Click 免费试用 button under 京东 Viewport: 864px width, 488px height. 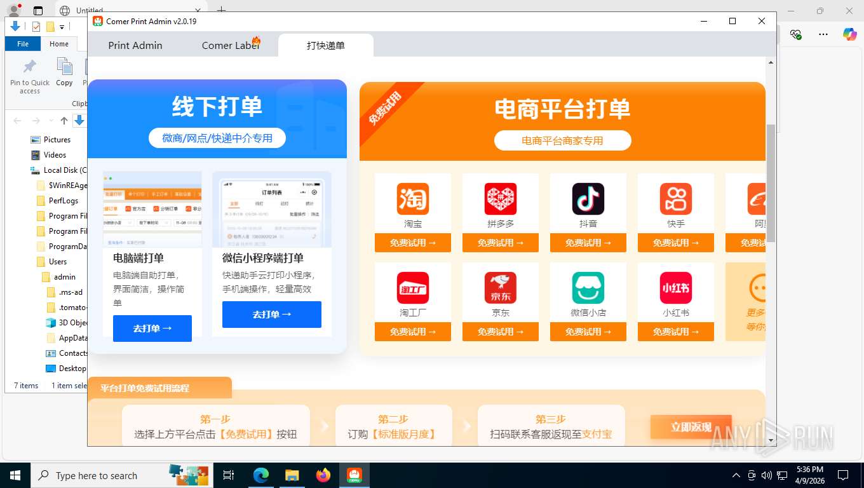pyautogui.click(x=501, y=332)
